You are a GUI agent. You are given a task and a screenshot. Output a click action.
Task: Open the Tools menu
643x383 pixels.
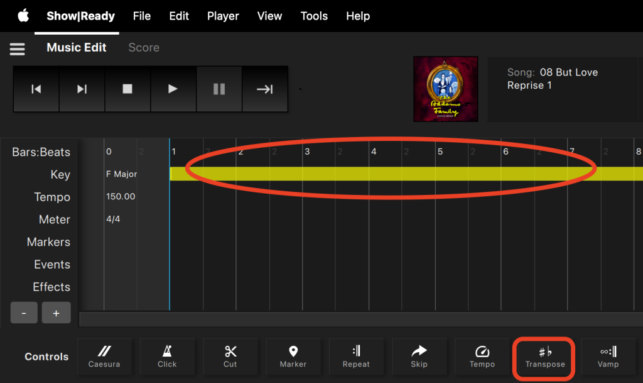[314, 16]
